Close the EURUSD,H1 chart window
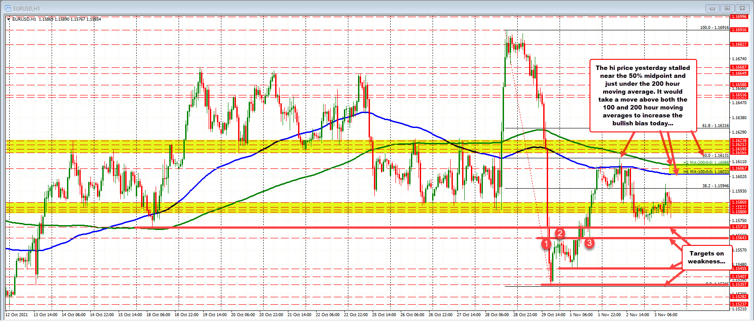The height and width of the screenshot is (321, 754). tap(743, 8)
